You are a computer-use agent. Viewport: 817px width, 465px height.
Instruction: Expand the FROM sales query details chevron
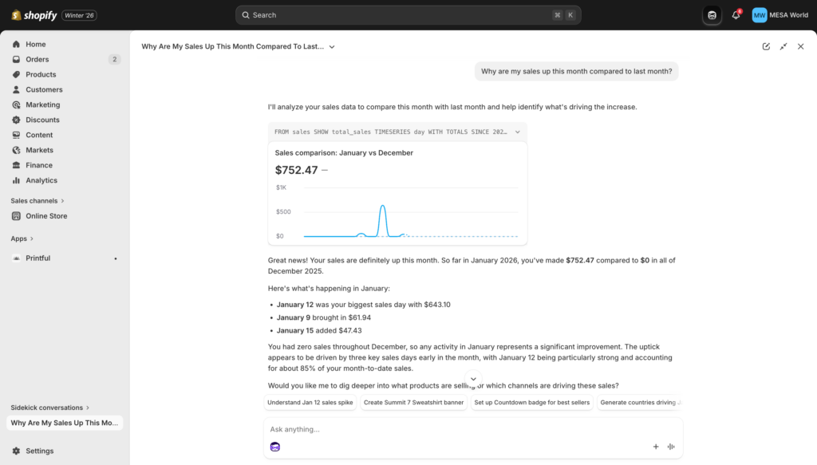[x=518, y=132]
